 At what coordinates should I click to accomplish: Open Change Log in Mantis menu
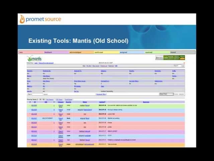tap(104, 66)
